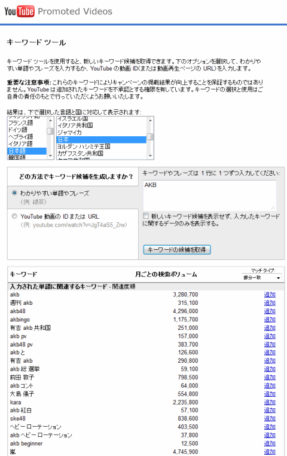Viewport: 287px width, 456px height.
Task: Add the keyword akb48
Action: coord(270,311)
